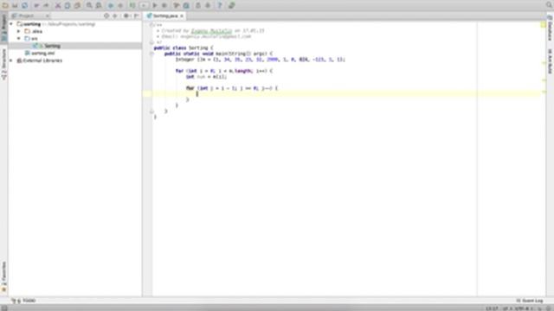
Task: Copy the selection with the toolbar icon
Action: point(68,5)
